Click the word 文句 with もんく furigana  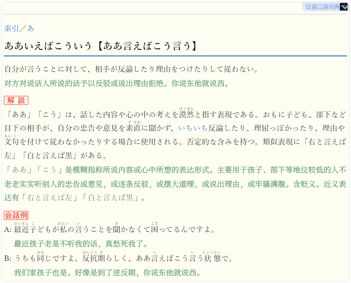tap(12, 142)
